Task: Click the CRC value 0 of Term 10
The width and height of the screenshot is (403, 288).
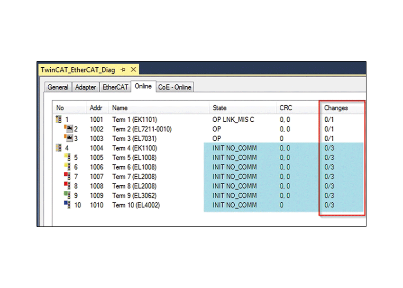Action: pyautogui.click(x=282, y=205)
